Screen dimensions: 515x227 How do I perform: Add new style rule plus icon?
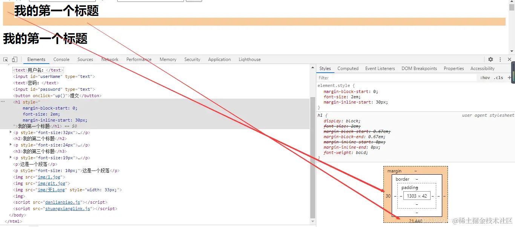(509, 78)
